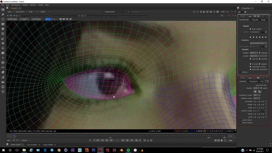Image resolution: width=272 pixels, height=153 pixels.
Task: Toggle the cast shadow checkbox
Action: click(250, 59)
